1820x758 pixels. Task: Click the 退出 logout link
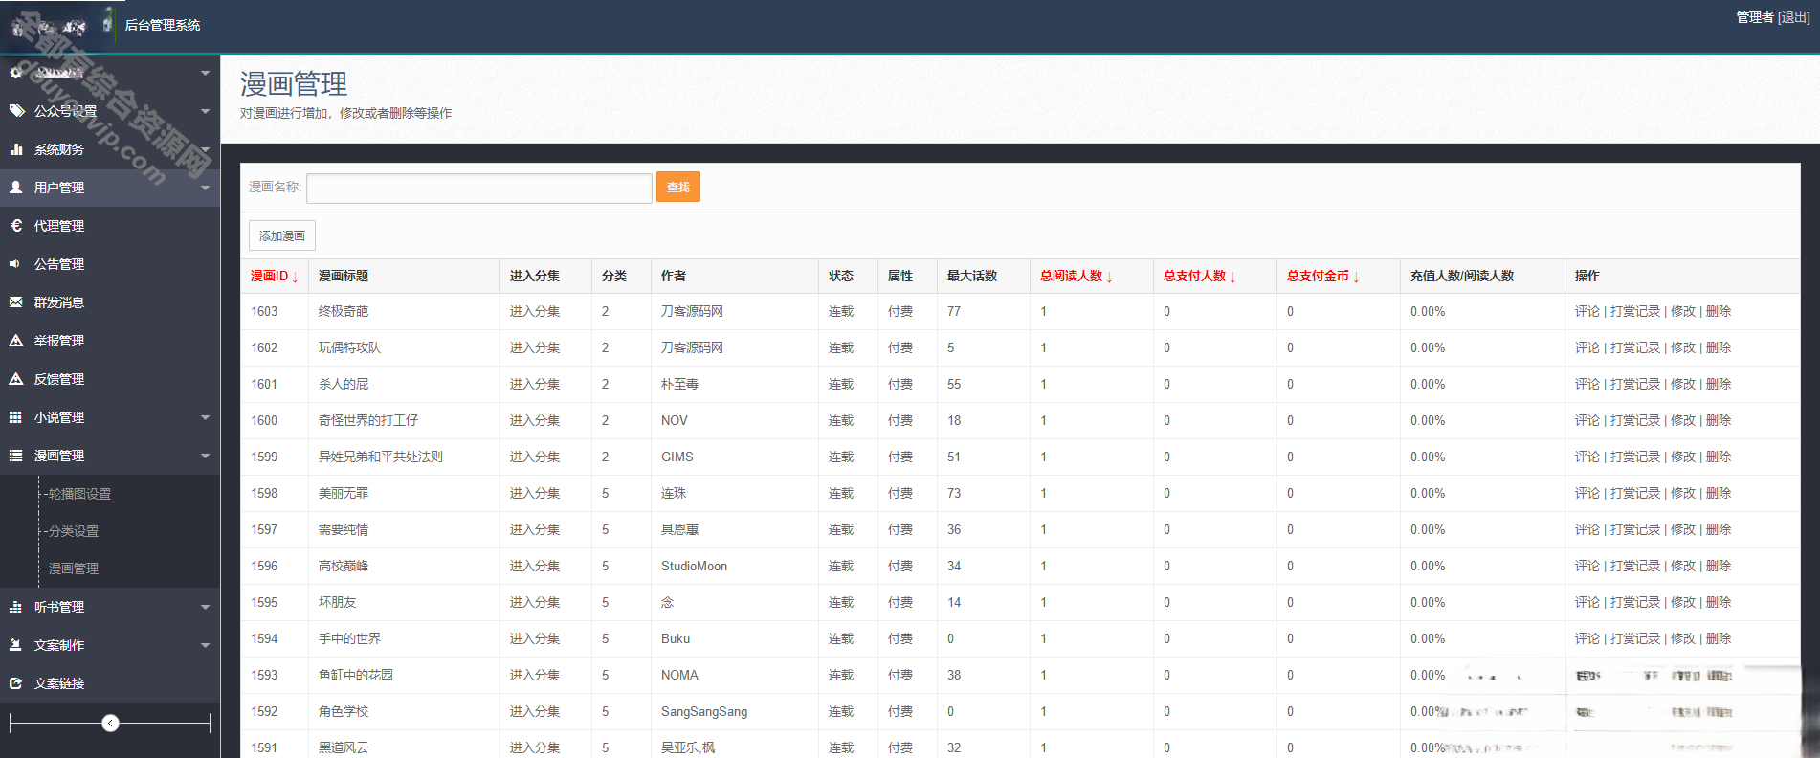tap(1794, 17)
